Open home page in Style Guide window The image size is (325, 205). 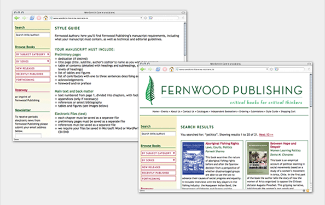coord(45,18)
